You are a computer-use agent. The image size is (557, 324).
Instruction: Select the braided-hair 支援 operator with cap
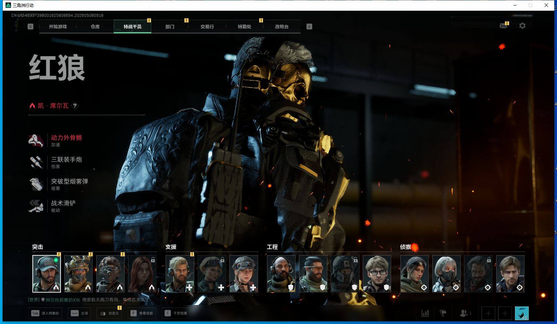point(244,274)
